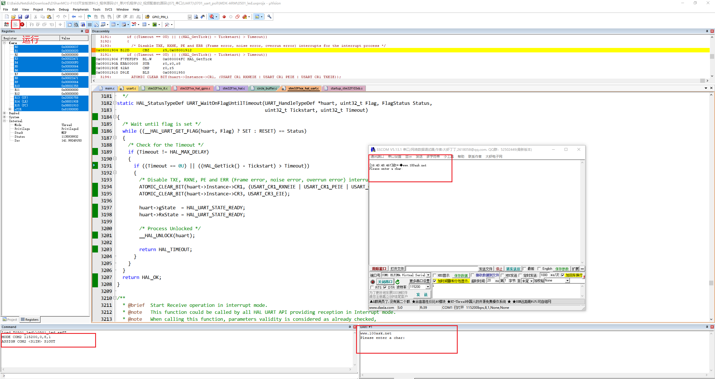Click the 清除窗口 button

(379, 269)
